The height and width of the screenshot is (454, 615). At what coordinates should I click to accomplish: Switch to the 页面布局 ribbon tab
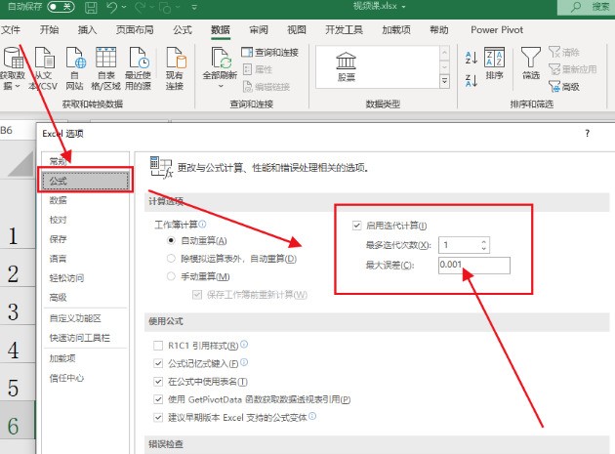click(135, 30)
